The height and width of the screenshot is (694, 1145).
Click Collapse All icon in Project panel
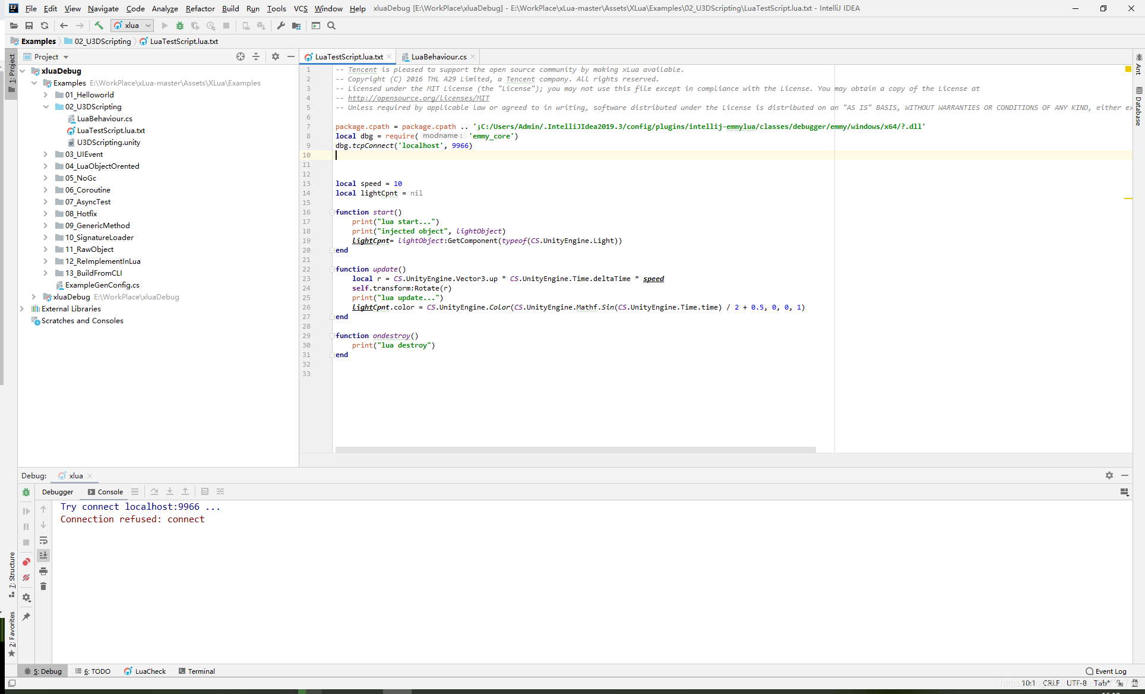click(x=256, y=56)
